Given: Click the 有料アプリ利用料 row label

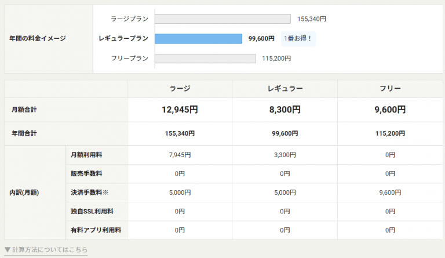Looking at the screenshot, I should tap(96, 230).
